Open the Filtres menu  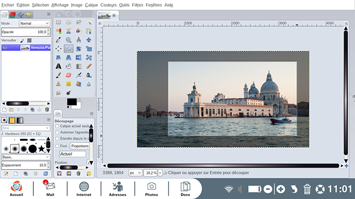point(138,5)
